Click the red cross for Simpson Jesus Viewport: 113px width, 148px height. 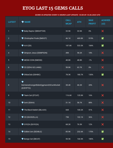pos(103,53)
